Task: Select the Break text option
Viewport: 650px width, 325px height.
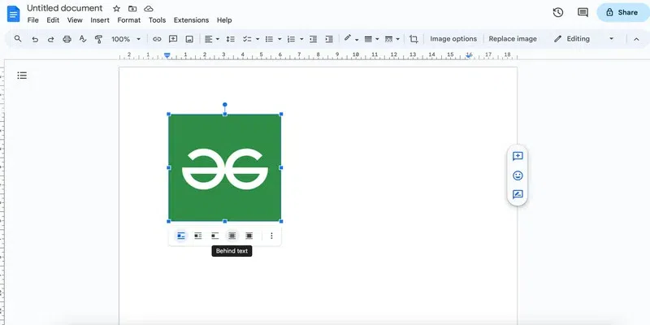Action: click(x=214, y=236)
